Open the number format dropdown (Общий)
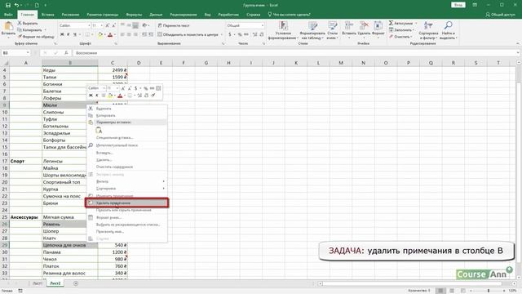Image resolution: width=522 pixels, height=294 pixels. coord(263,25)
